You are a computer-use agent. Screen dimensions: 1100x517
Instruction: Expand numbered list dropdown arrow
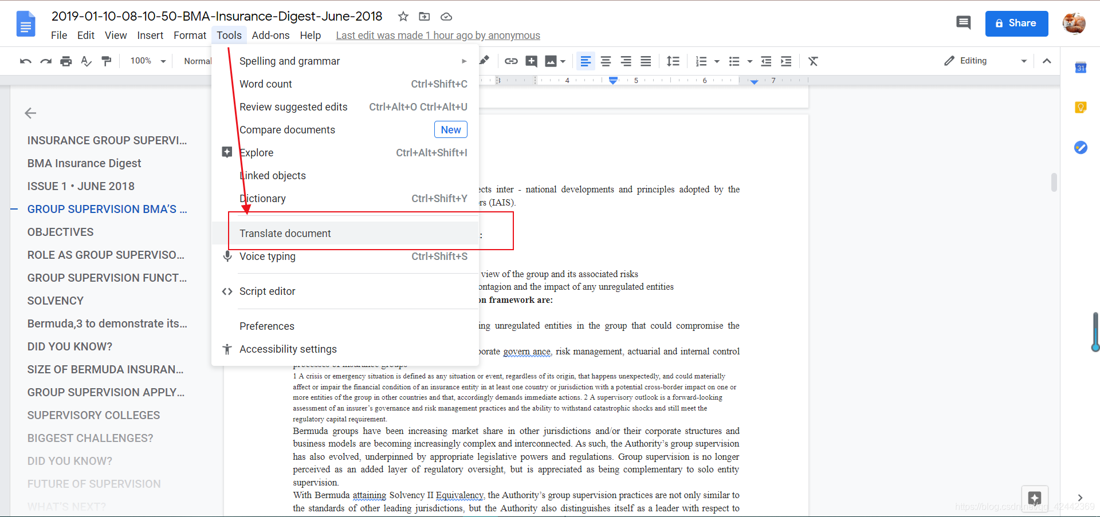coord(717,61)
